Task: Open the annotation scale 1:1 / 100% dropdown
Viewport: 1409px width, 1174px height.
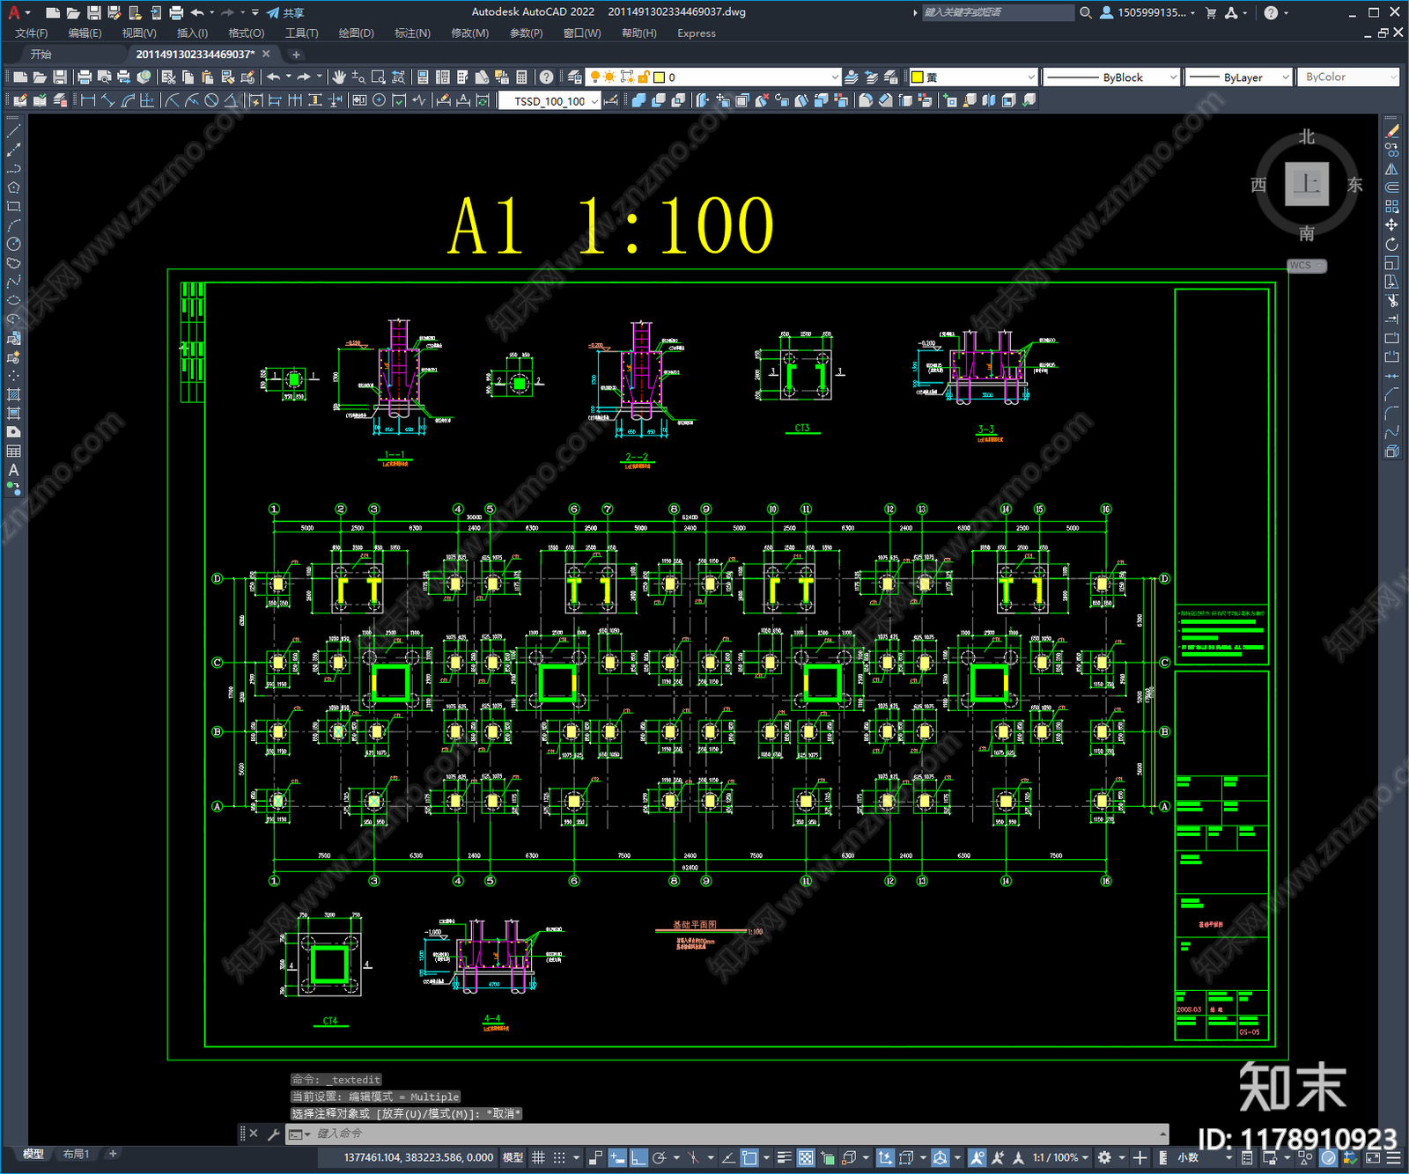Action: point(1060,1157)
